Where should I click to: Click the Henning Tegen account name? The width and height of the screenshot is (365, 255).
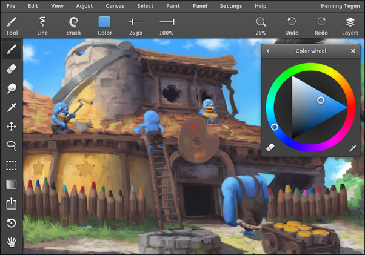pyautogui.click(x=340, y=6)
